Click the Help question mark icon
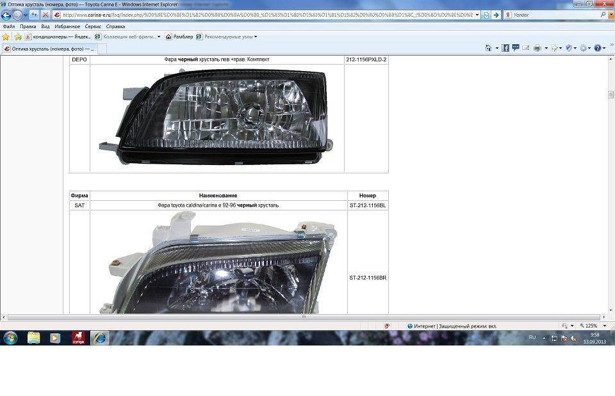 [597, 48]
